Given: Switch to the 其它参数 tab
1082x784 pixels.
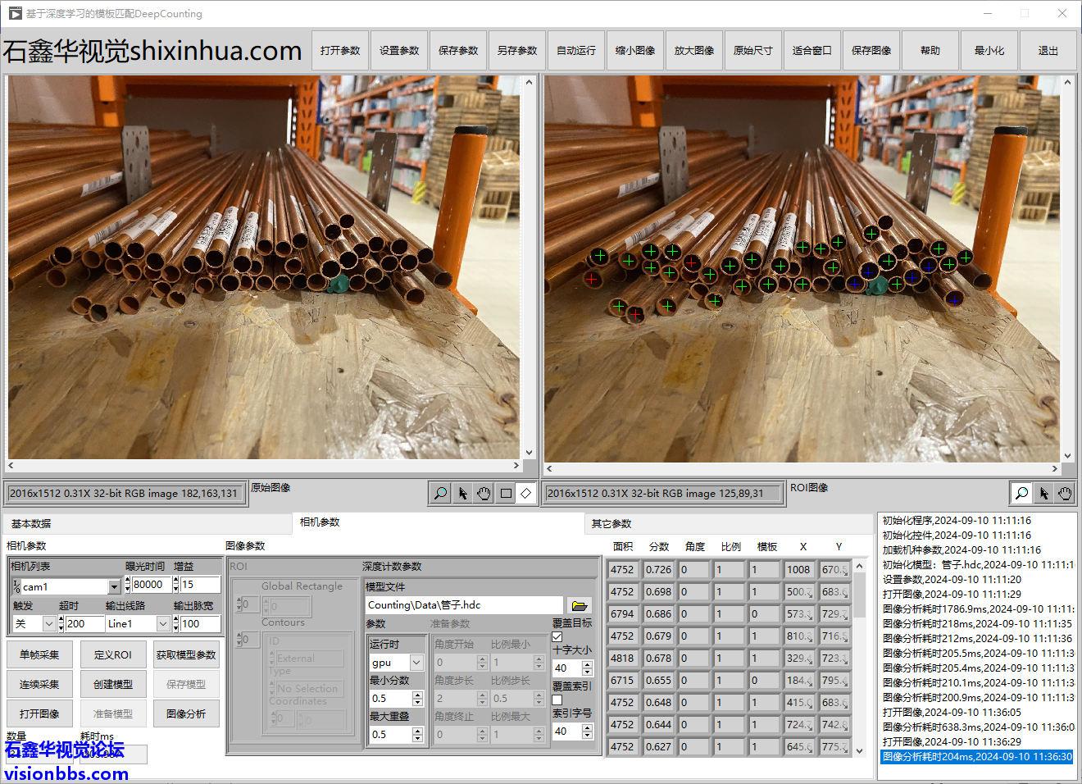Looking at the screenshot, I should pos(611,523).
